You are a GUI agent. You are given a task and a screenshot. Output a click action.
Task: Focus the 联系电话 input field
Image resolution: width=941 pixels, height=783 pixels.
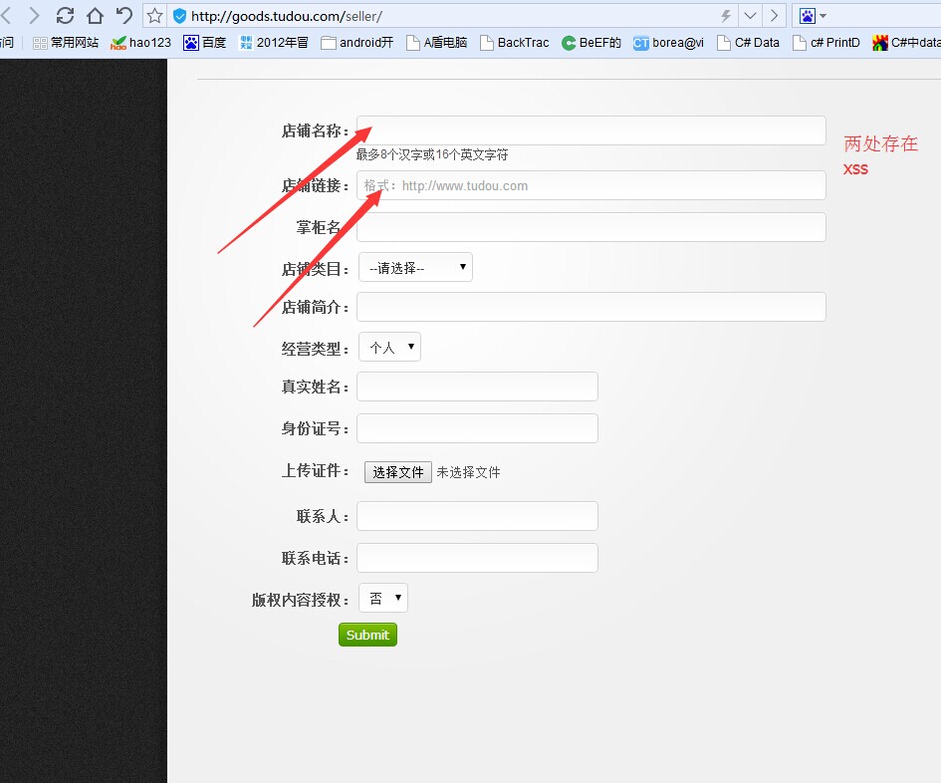[x=477, y=558]
